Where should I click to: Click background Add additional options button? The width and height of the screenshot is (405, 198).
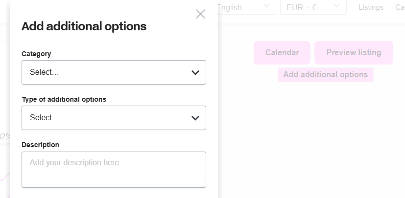point(325,75)
